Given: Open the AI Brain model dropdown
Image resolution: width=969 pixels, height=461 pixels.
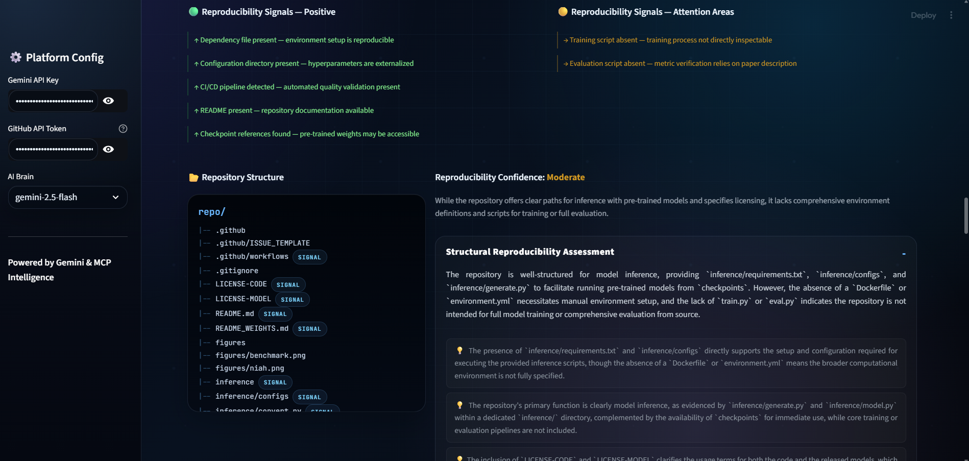Looking at the screenshot, I should (68, 197).
